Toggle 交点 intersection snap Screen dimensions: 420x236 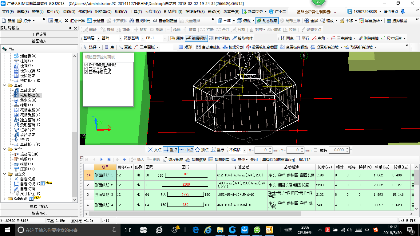pyautogui.click(x=154, y=150)
